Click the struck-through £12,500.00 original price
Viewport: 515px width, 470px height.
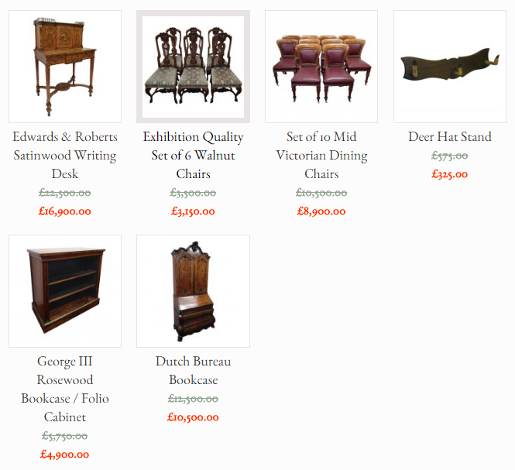pyautogui.click(x=193, y=399)
